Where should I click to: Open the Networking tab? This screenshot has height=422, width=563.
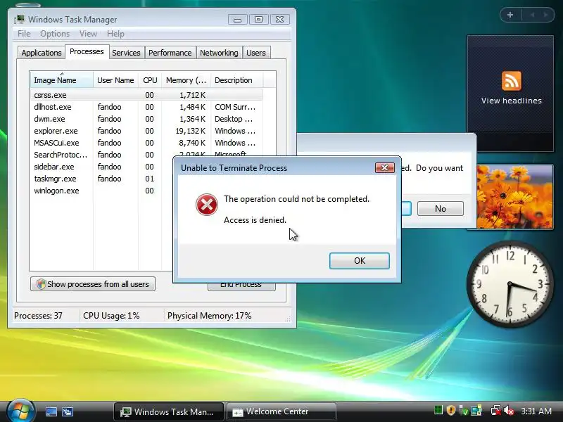click(x=219, y=53)
